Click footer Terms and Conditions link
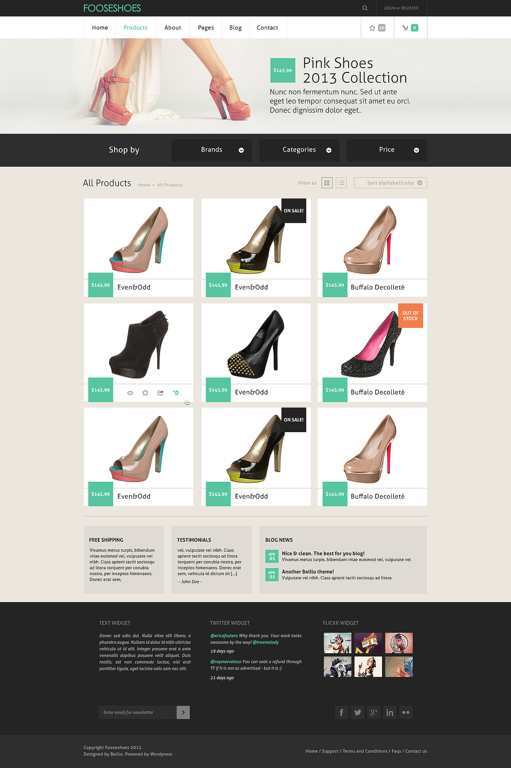 click(365, 751)
